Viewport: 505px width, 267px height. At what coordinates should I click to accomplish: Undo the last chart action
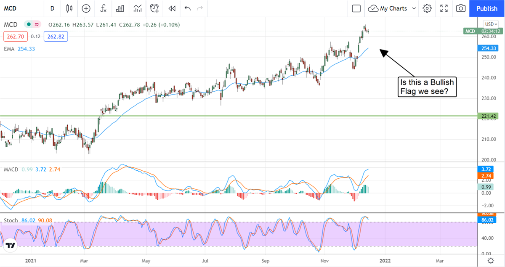[187, 8]
